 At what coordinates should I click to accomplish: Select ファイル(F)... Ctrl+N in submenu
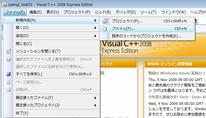[147, 29]
